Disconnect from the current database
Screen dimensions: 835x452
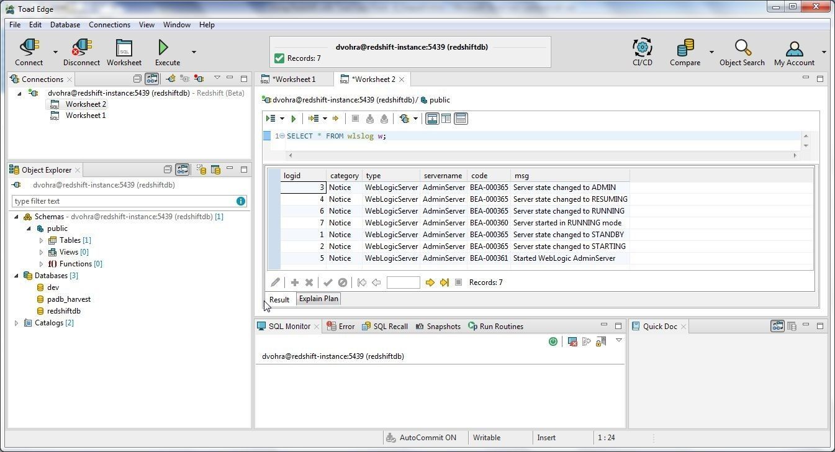[81, 52]
